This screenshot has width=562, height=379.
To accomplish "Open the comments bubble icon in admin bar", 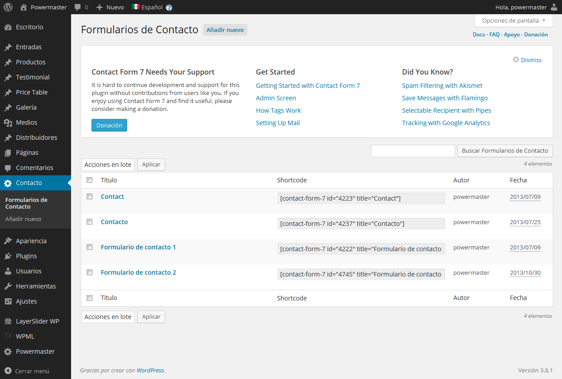I will coord(78,8).
